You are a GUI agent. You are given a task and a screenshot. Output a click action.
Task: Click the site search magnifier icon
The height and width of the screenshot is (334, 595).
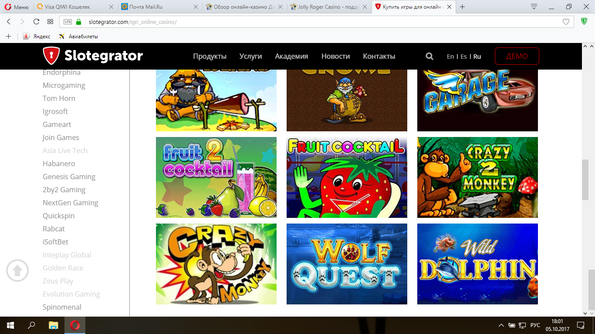click(429, 56)
